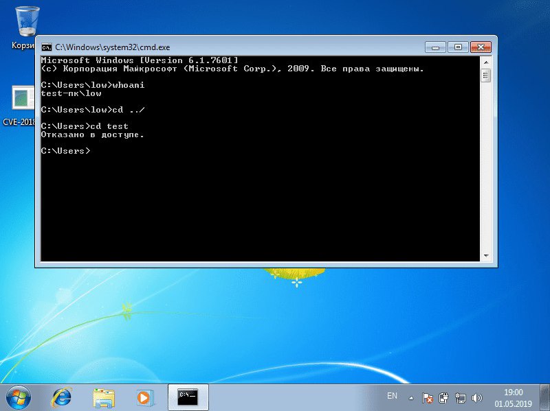
Task: Click the console scrollbar up arrow
Action: [486, 62]
